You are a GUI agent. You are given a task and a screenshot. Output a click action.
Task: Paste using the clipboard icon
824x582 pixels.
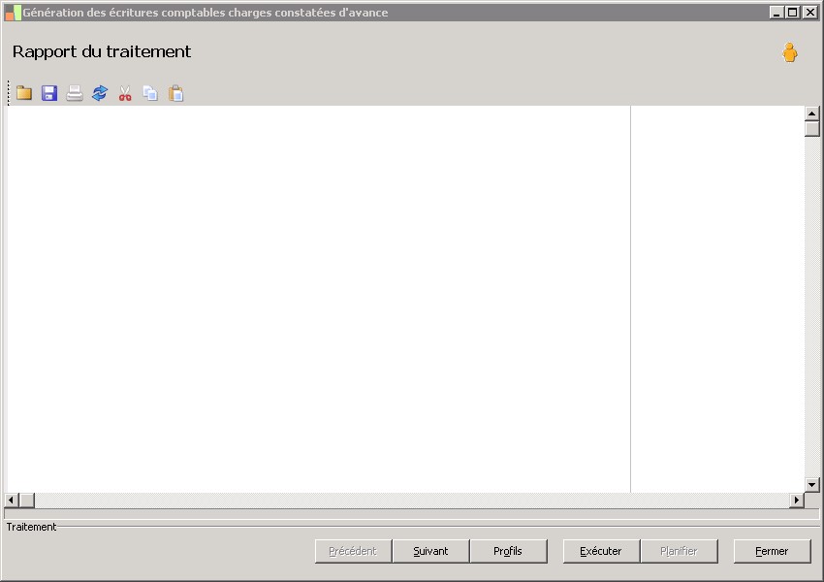tap(175, 93)
